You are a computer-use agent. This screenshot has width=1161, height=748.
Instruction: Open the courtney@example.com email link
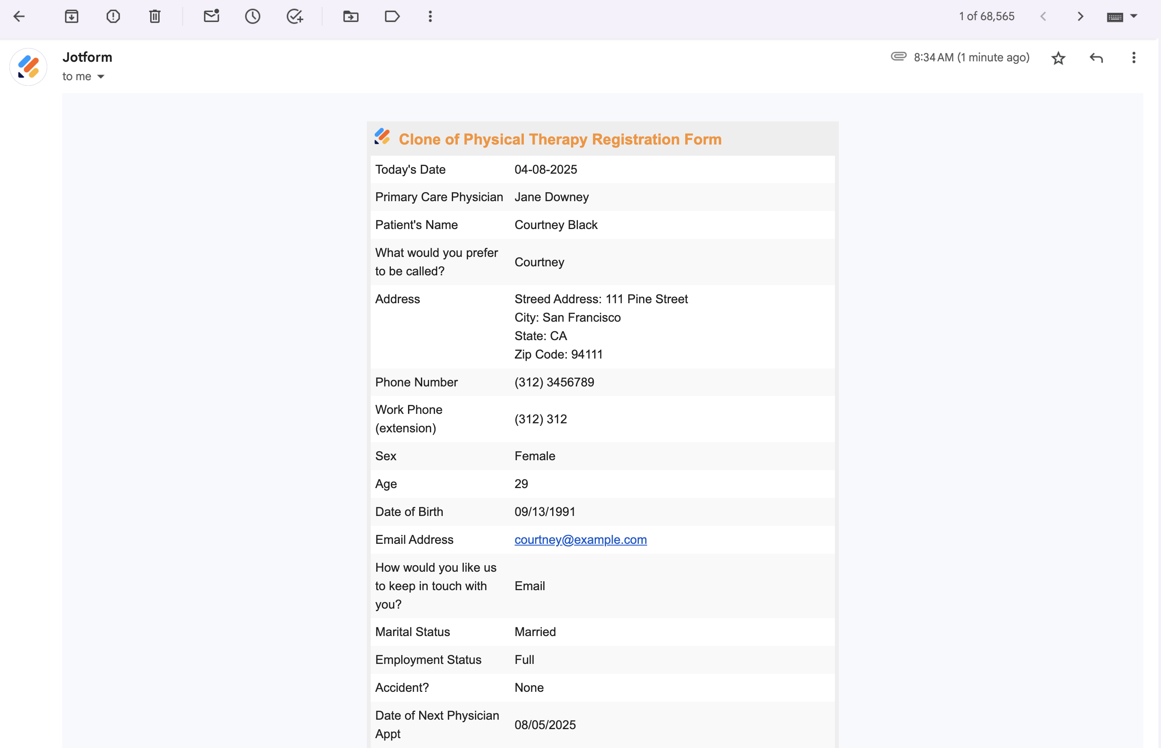click(580, 540)
